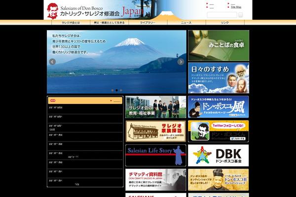Open the ドン・ボスコの風 Facebook banner
The width and height of the screenshot is (296, 197).
coord(219,107)
